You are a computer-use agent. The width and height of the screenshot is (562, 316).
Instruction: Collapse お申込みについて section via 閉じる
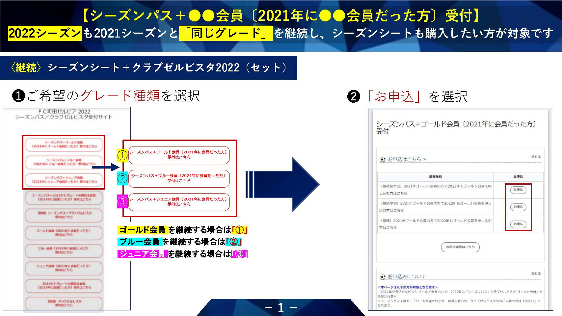536,274
